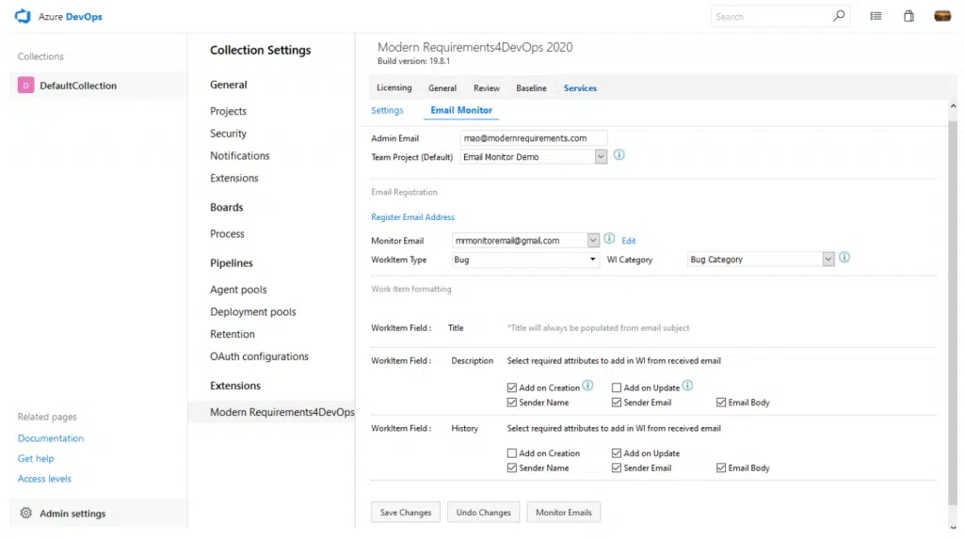Uncheck History Email Body checkbox
This screenshot has height=538, width=964.
pos(721,467)
